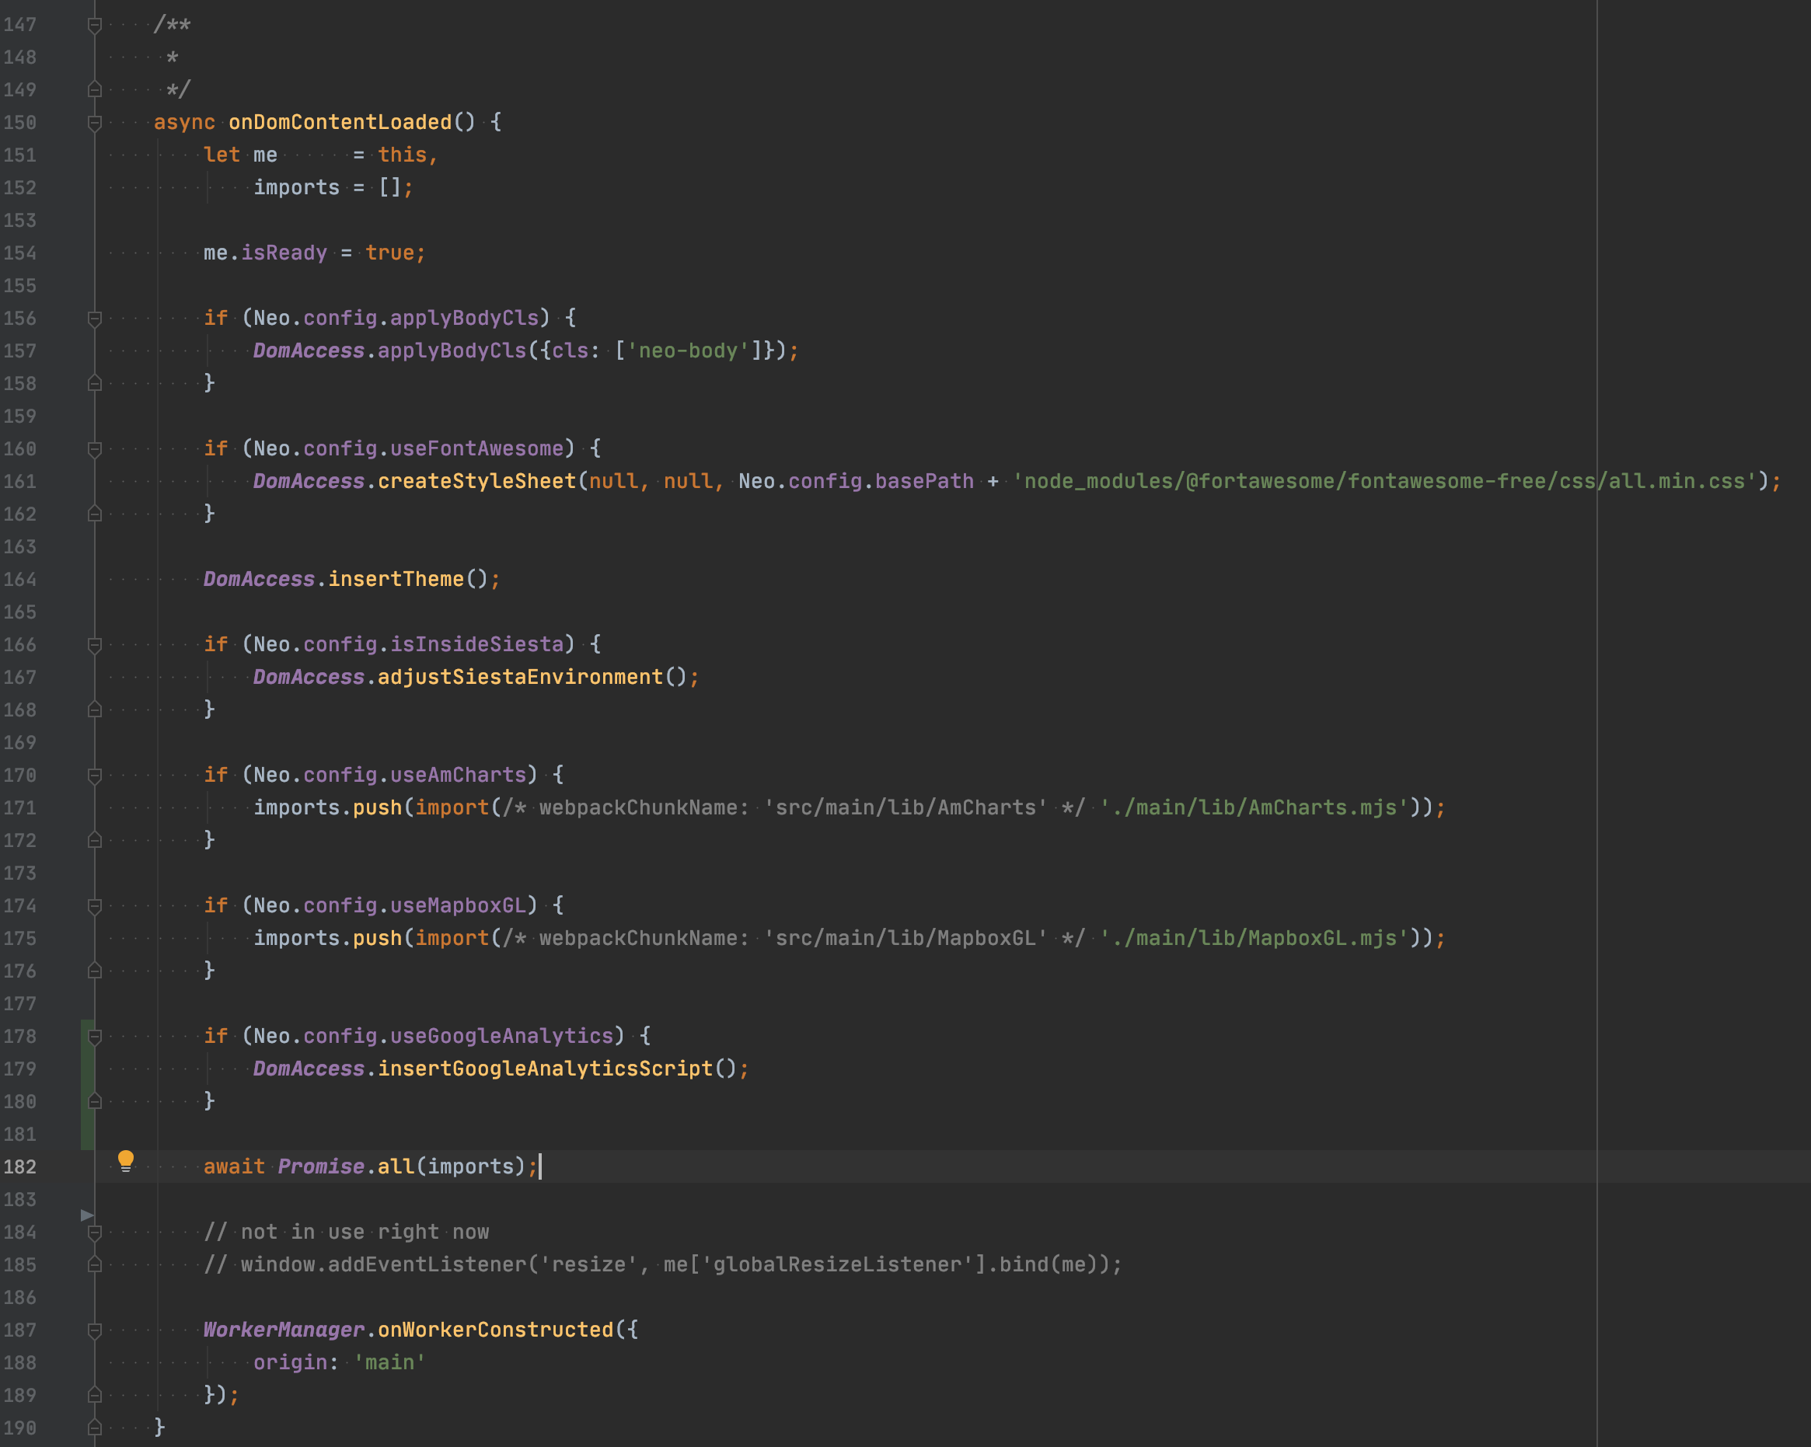
Task: Click the 'true' literal on line 154
Action: click(x=389, y=253)
